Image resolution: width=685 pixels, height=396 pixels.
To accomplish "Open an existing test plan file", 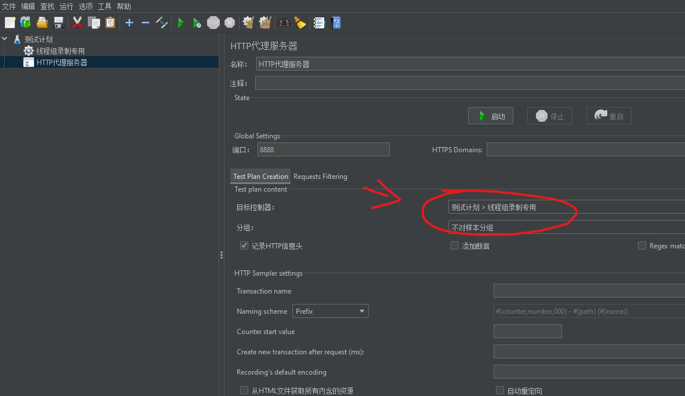I will (42, 22).
